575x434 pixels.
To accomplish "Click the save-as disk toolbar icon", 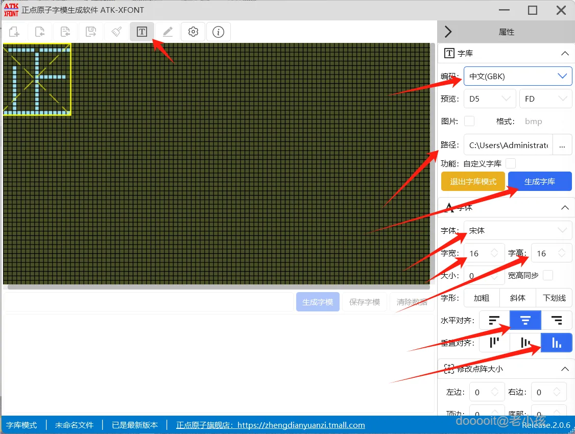I will [90, 32].
